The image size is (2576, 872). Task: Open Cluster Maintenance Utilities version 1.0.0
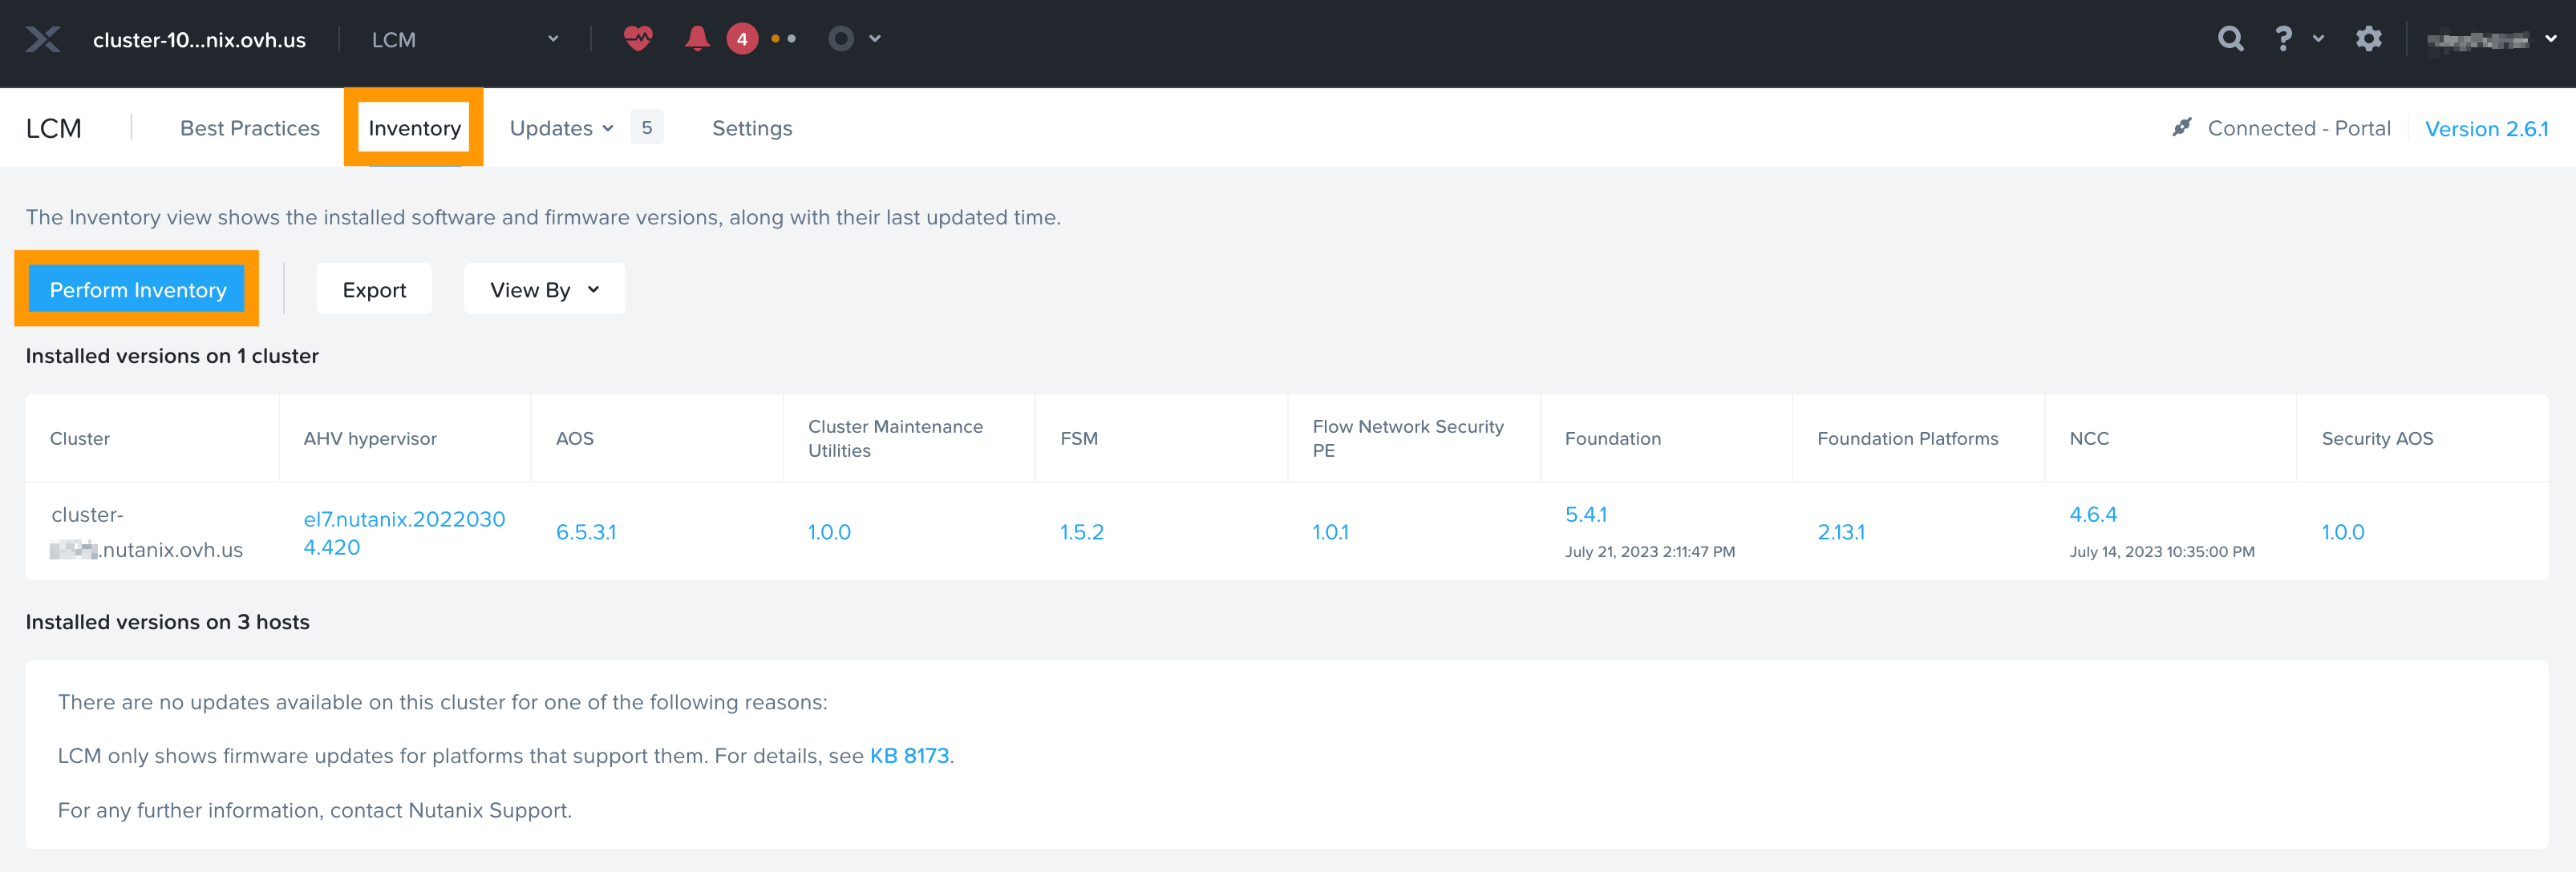(x=829, y=532)
